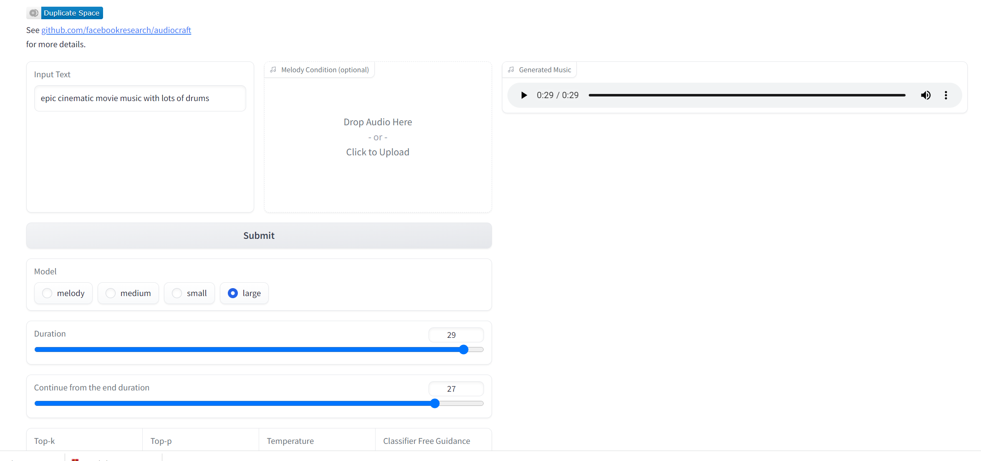
Task: Expand the Classifier Free Guidance section
Action: 426,441
